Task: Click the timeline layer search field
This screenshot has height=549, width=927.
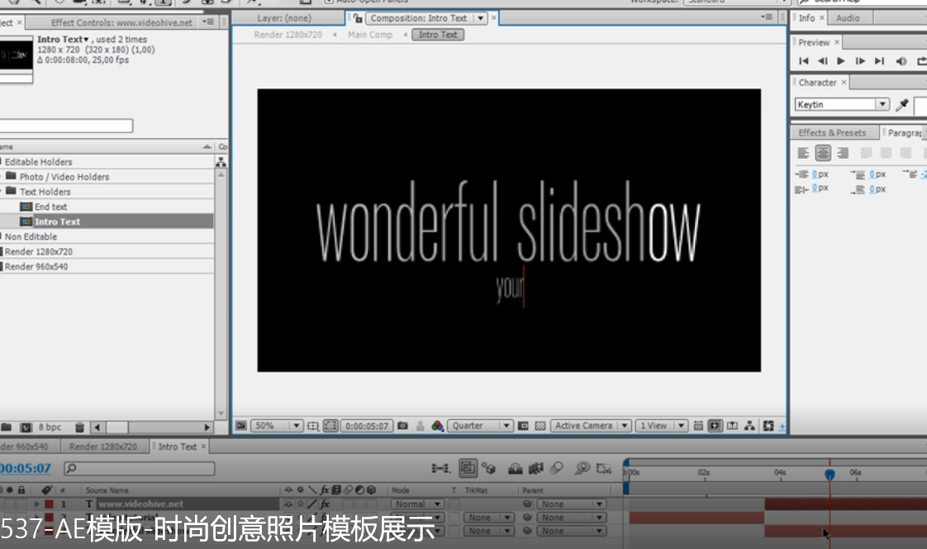Action: (139, 469)
